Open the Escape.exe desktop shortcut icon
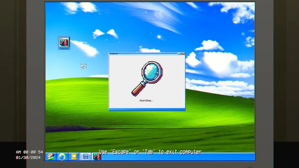Image resolution: width=299 pixels, height=168 pixels. point(64,43)
